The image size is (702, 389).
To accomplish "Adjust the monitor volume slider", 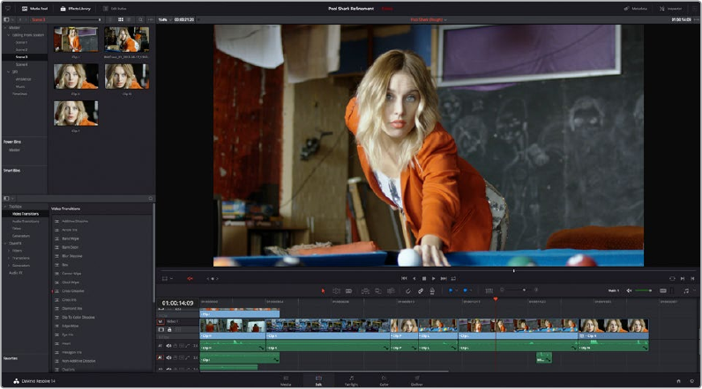I will (645, 290).
